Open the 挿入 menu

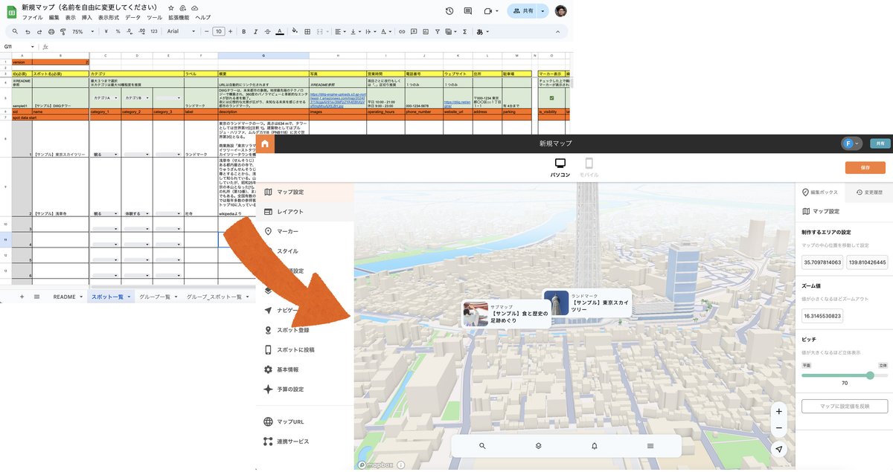(87, 17)
